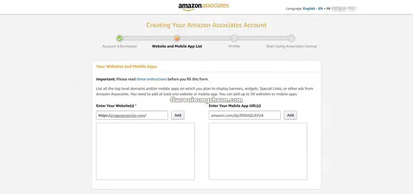Viewport: 413px width, 194px height.
Task: Click the blurred account name after 'Hi'
Action: (x=344, y=9)
